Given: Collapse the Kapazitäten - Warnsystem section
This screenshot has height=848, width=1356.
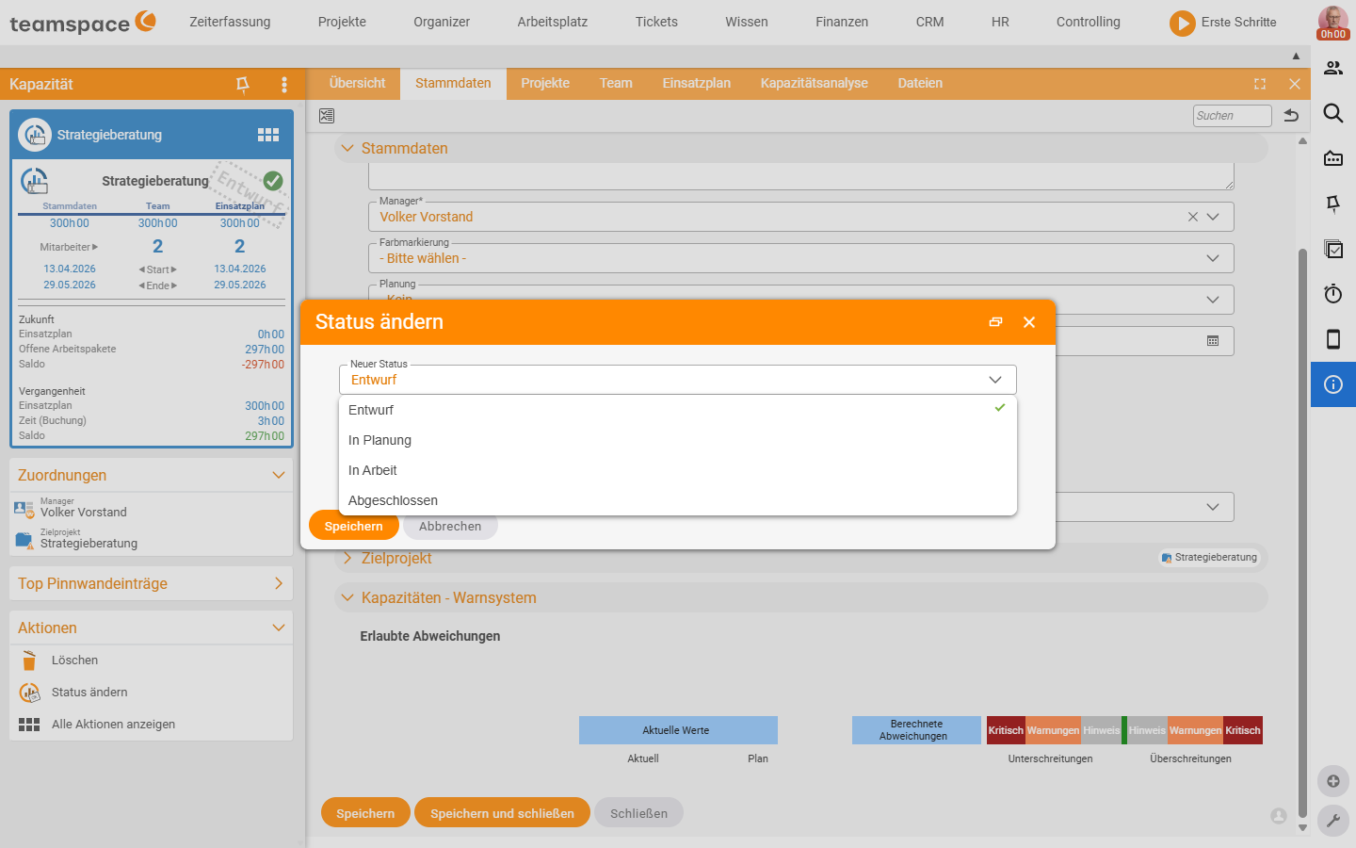Looking at the screenshot, I should click(x=347, y=598).
